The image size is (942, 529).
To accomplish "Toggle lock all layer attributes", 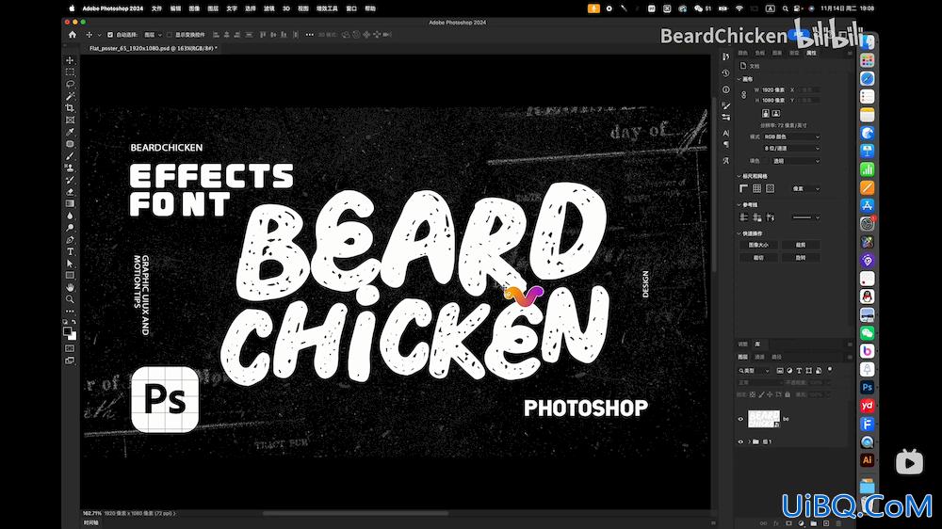I will click(x=788, y=394).
